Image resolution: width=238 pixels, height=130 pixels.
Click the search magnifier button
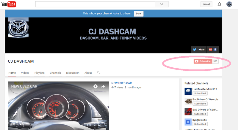click(x=162, y=4)
